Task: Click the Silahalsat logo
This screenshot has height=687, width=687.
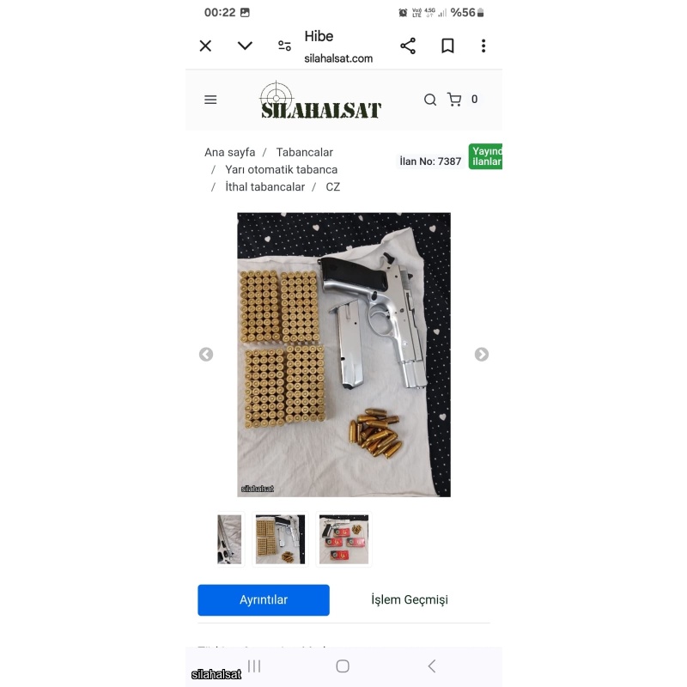Action: [320, 100]
